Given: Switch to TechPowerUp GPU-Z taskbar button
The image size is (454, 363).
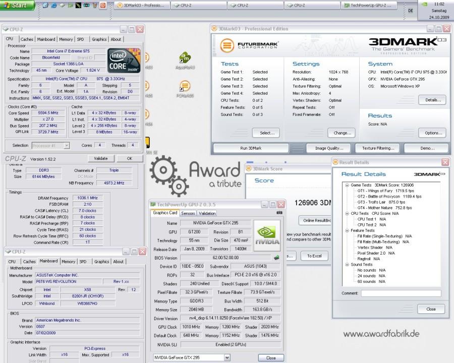Looking at the screenshot, I should (x=368, y=5).
